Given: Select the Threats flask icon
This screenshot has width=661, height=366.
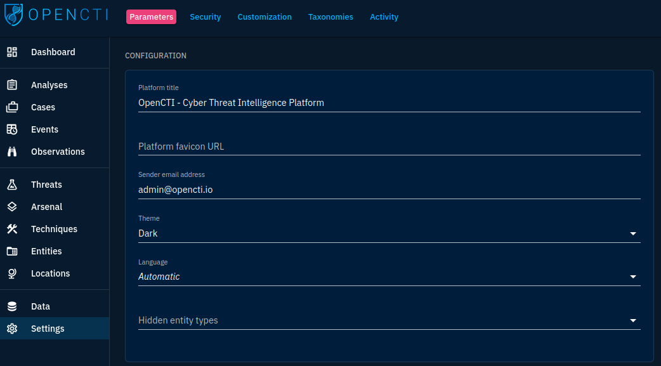Looking at the screenshot, I should pyautogui.click(x=11, y=184).
